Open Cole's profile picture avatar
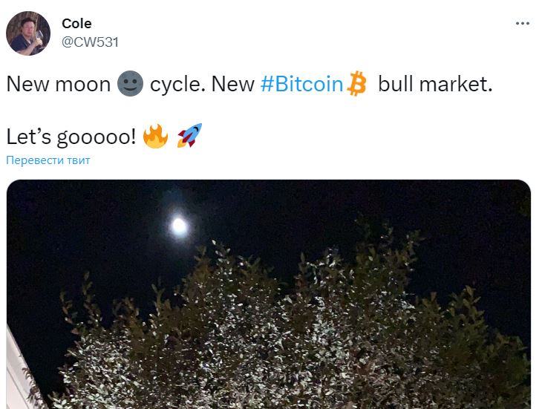 28,33
